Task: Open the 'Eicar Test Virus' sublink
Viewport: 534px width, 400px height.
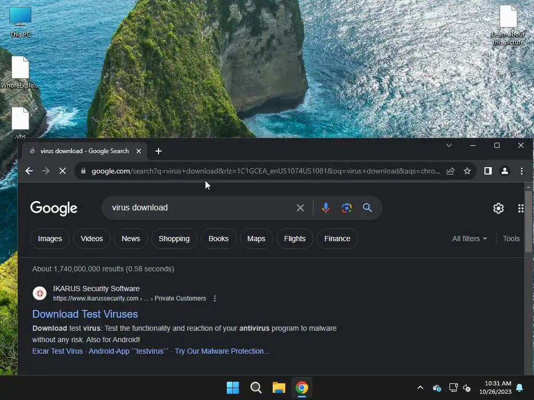Action: point(57,351)
